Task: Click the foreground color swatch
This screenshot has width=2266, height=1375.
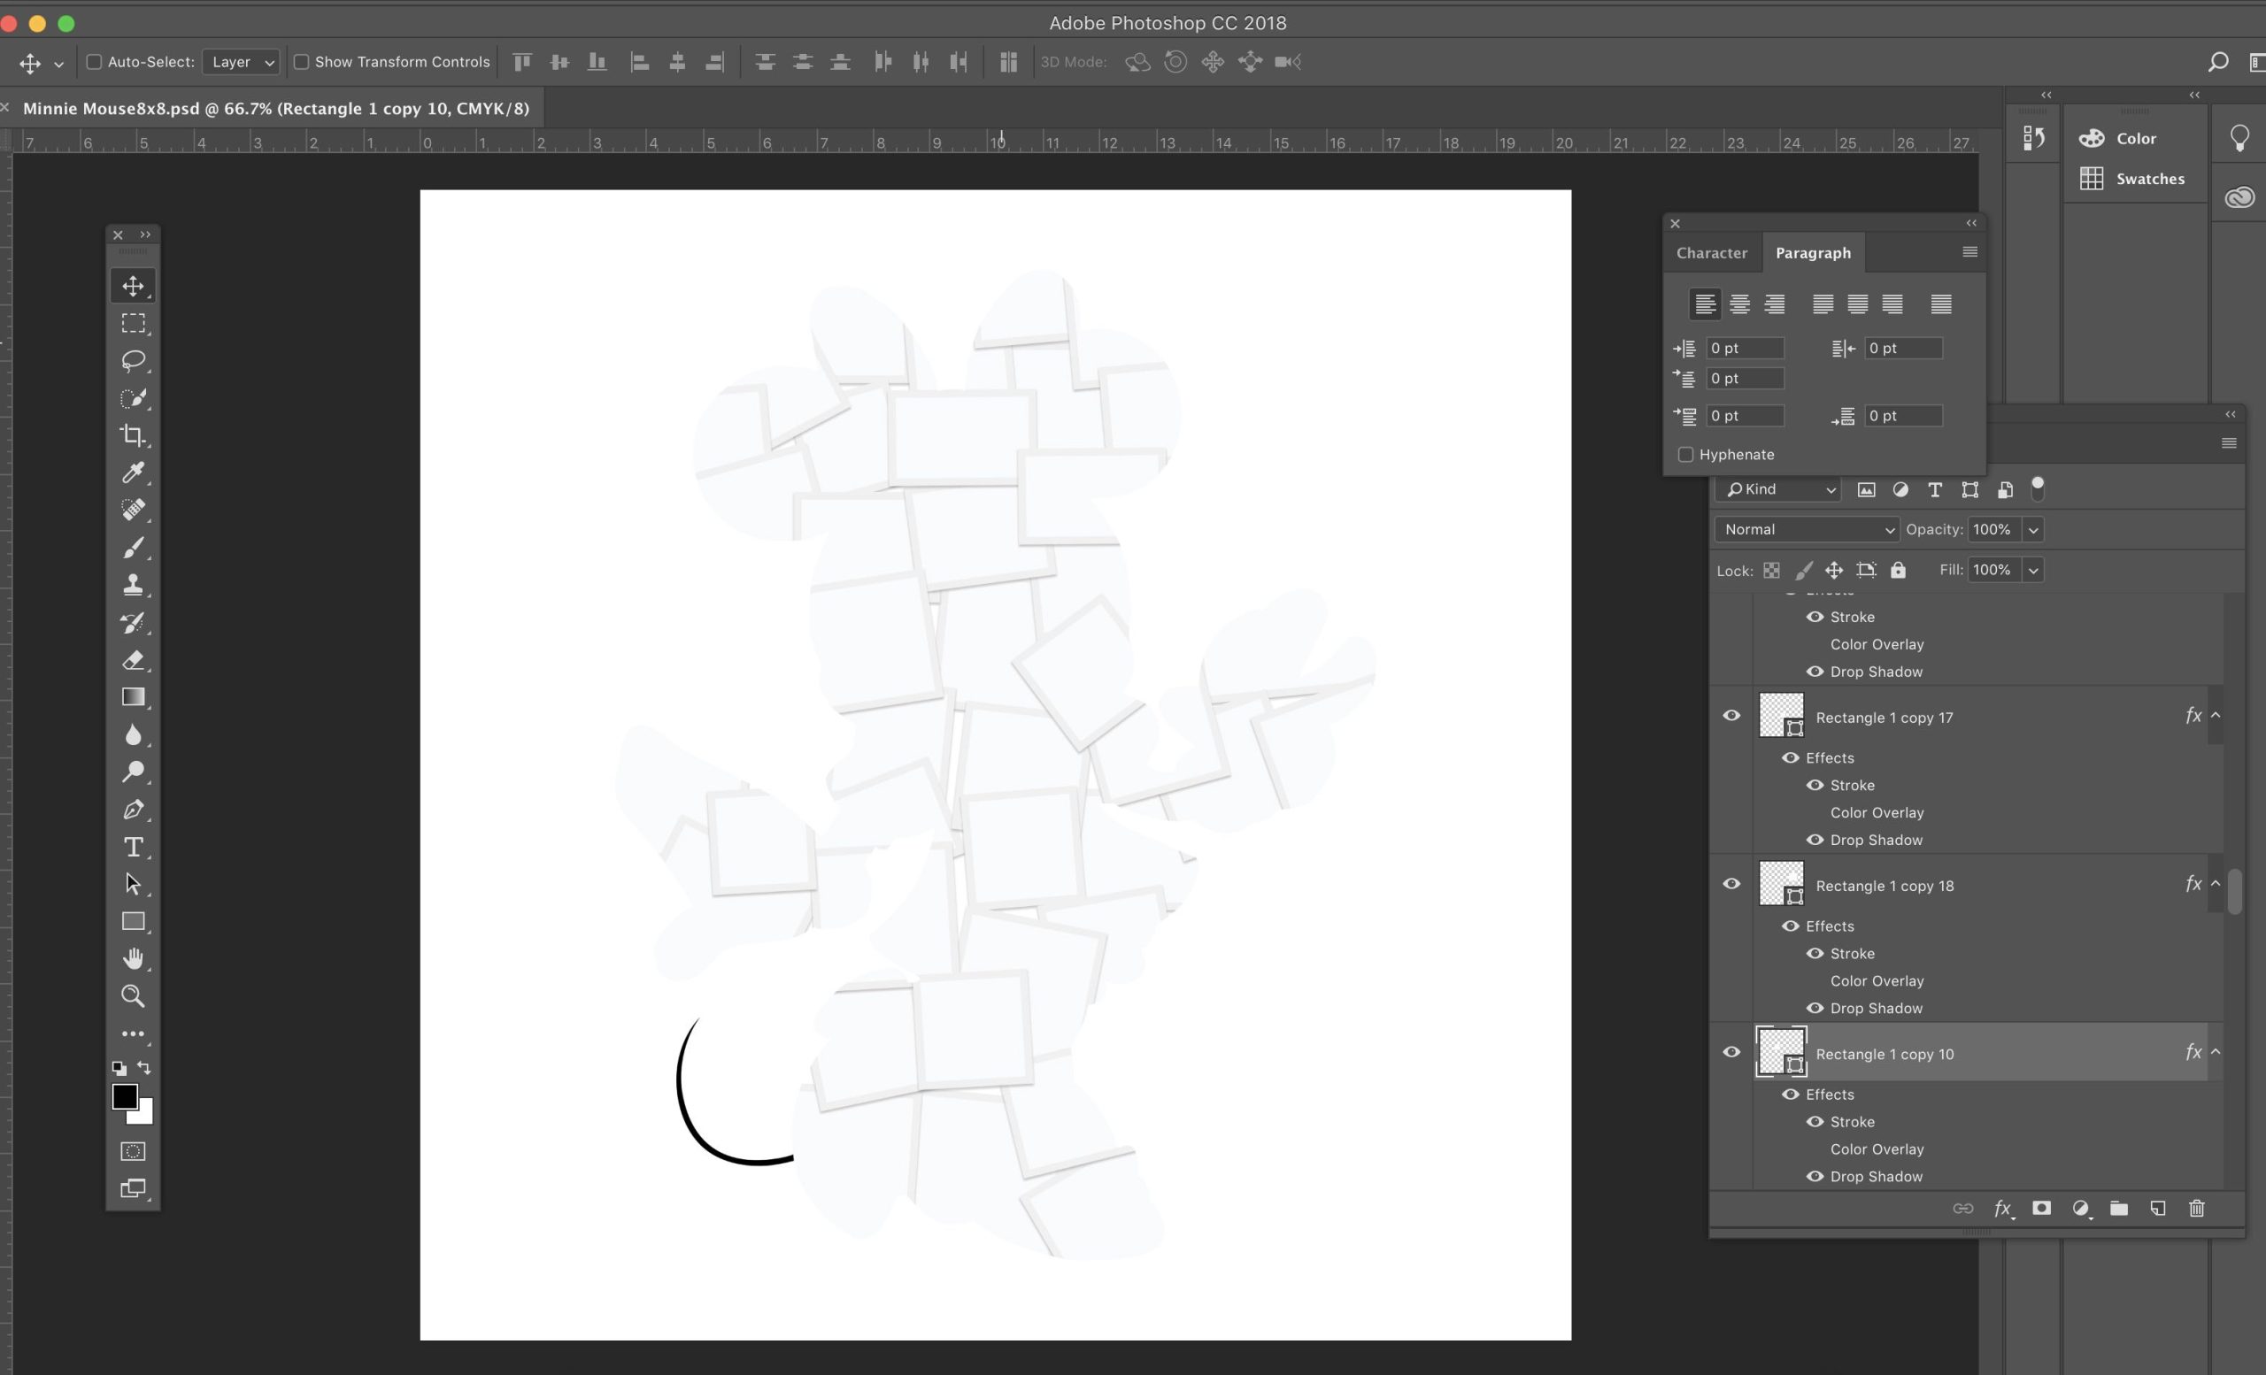Action: (123, 1095)
